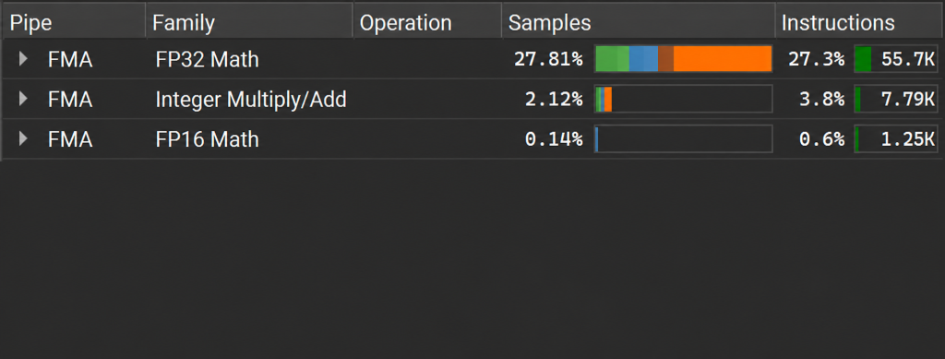This screenshot has width=945, height=359.
Task: Expand the Integer Multiply/Add row
Action: [23, 99]
